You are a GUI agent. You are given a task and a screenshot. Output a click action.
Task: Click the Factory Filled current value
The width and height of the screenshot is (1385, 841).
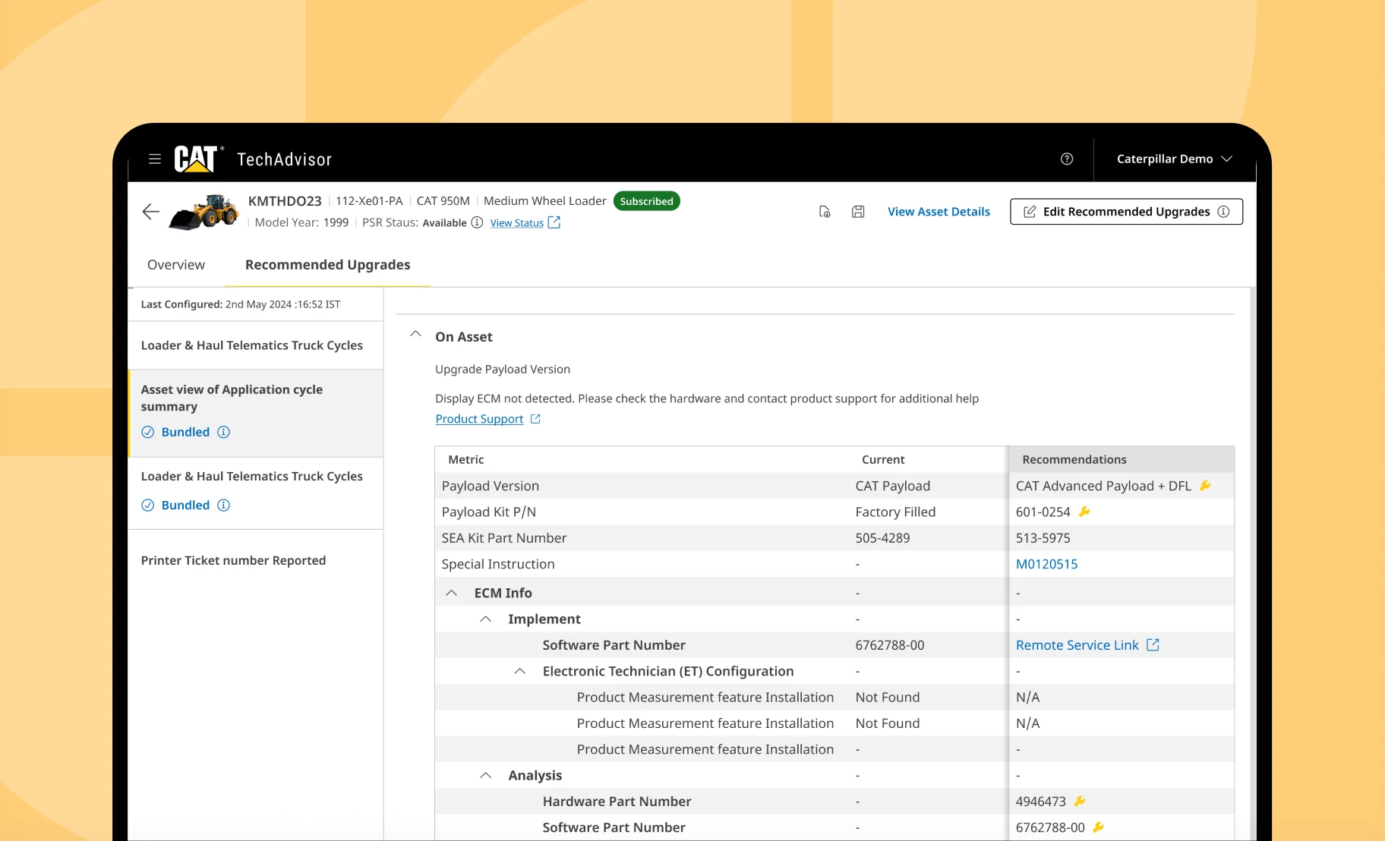pyautogui.click(x=895, y=512)
